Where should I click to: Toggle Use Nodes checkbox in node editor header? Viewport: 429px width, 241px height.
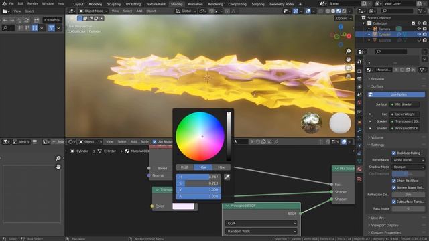click(155, 141)
